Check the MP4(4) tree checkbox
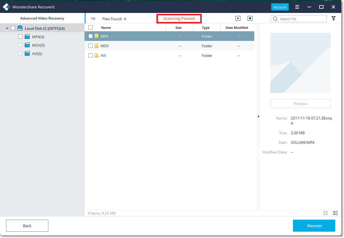344x238 pixels. point(20,36)
